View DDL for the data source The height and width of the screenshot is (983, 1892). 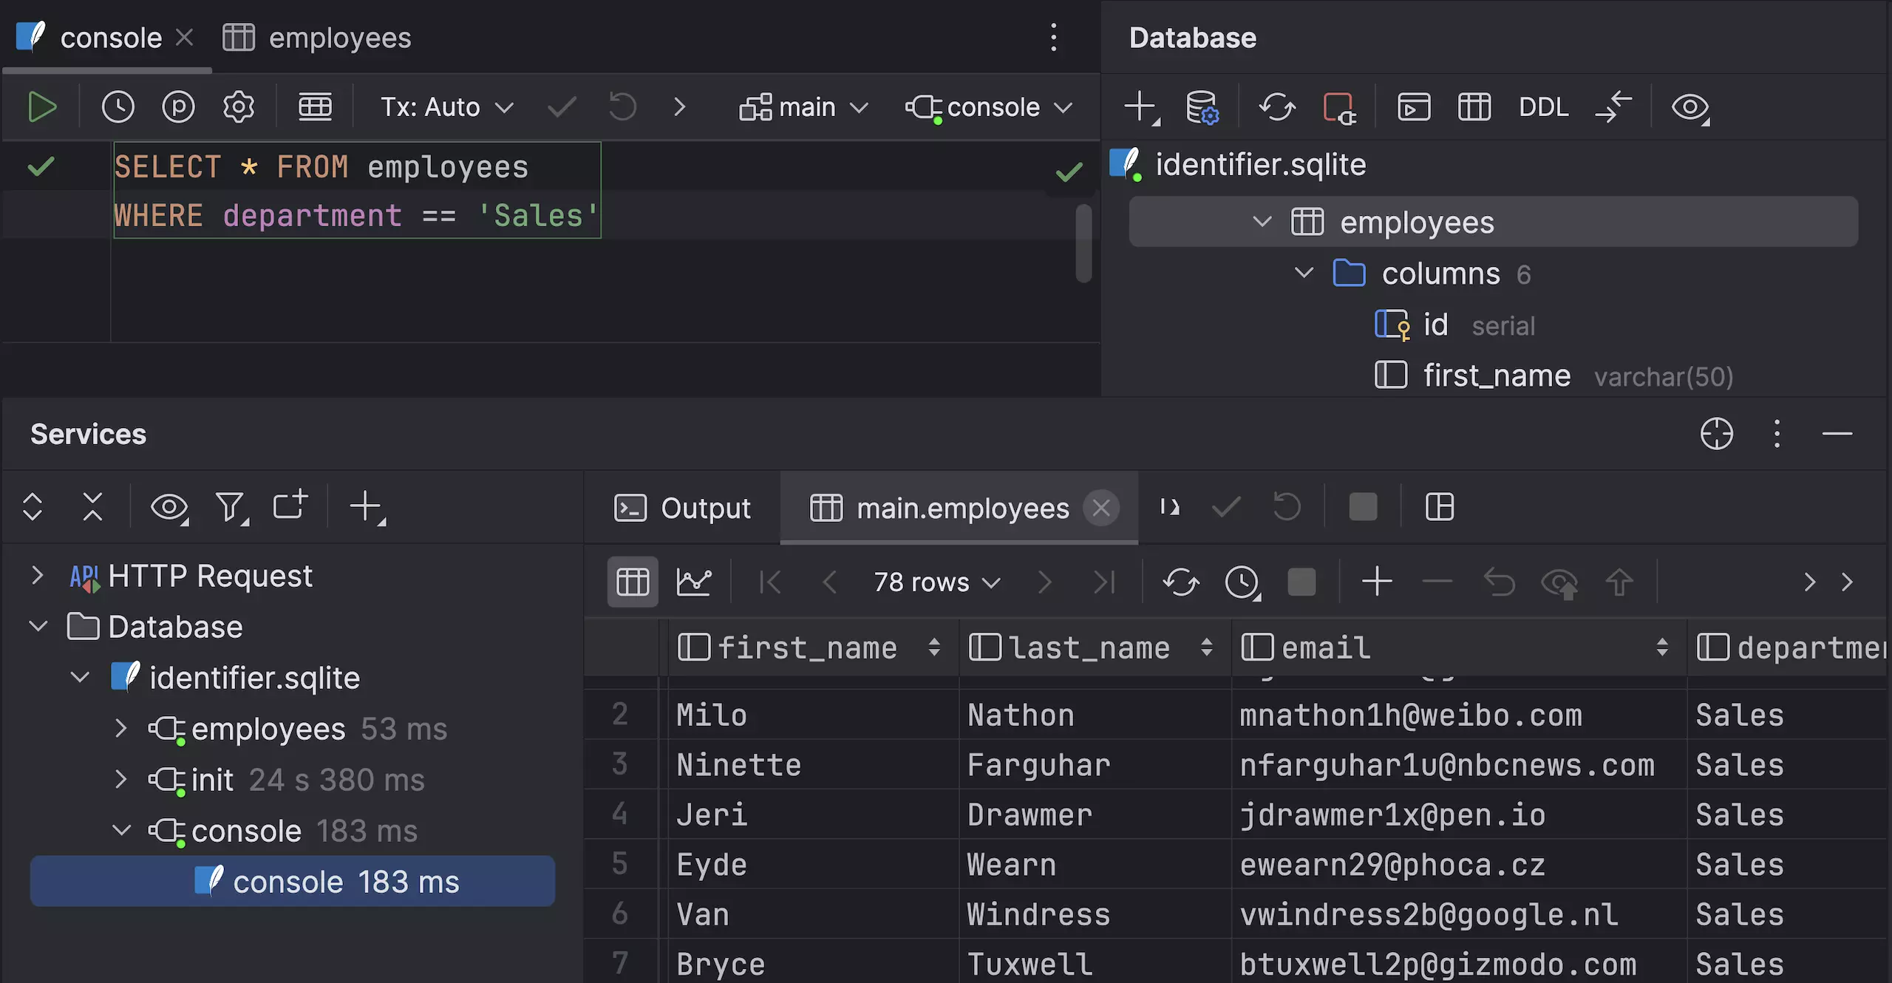pyautogui.click(x=1544, y=106)
